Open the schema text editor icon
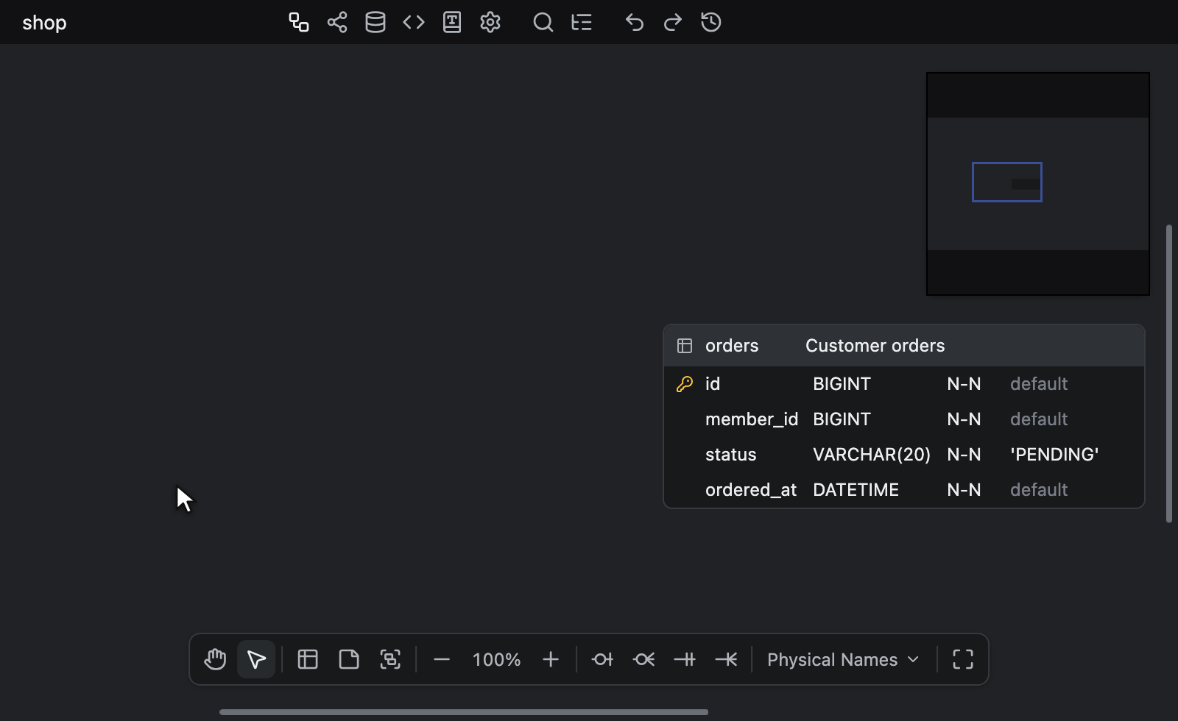The height and width of the screenshot is (721, 1178). [452, 22]
